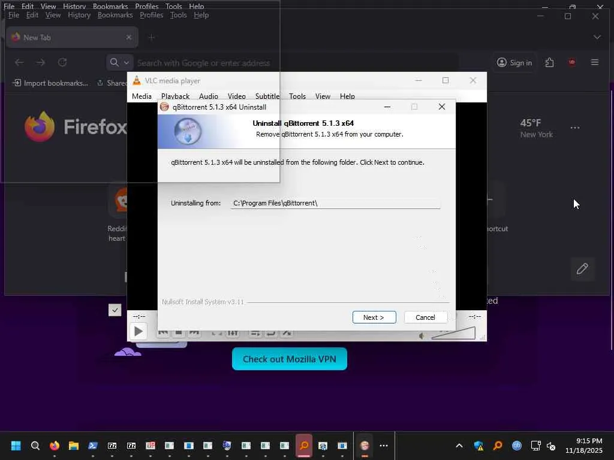Screen dimensions: 614x460
Task: Click Sign in on Firefox toolbar
Action: (514, 62)
